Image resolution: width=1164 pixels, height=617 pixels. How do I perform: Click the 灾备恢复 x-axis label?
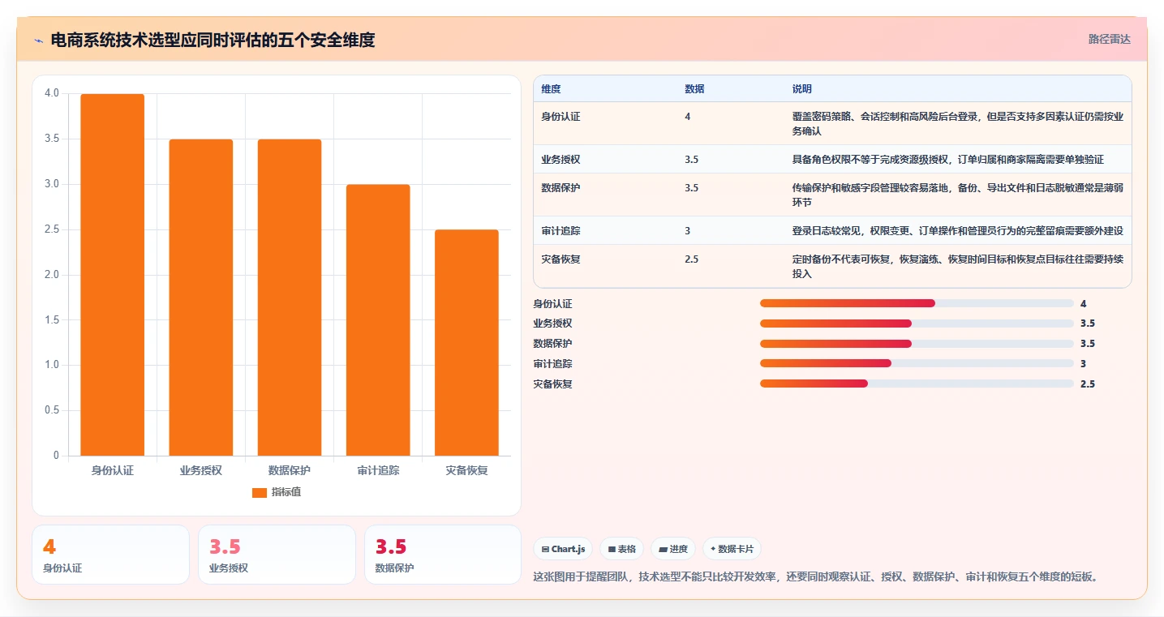466,470
